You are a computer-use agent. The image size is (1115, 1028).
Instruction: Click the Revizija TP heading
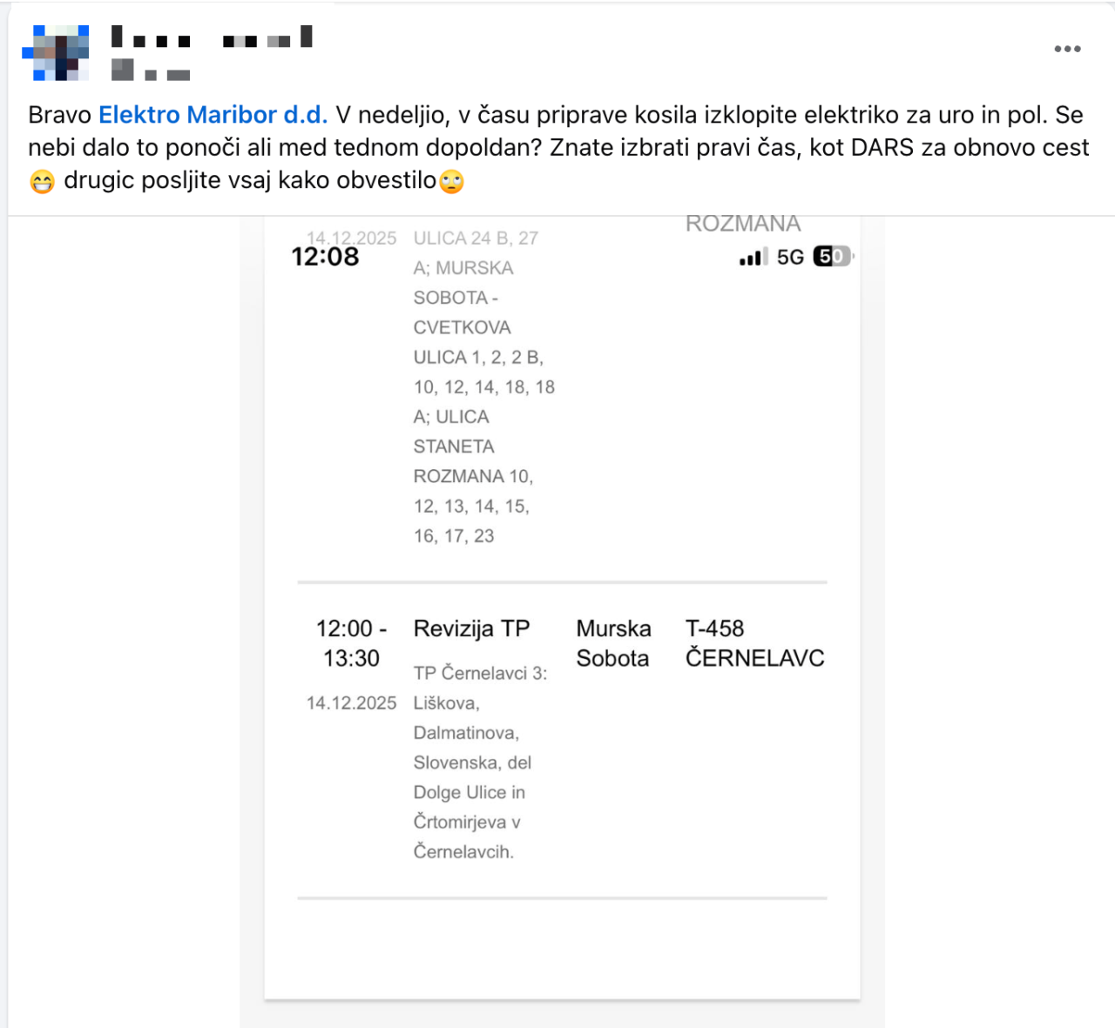[x=471, y=628]
